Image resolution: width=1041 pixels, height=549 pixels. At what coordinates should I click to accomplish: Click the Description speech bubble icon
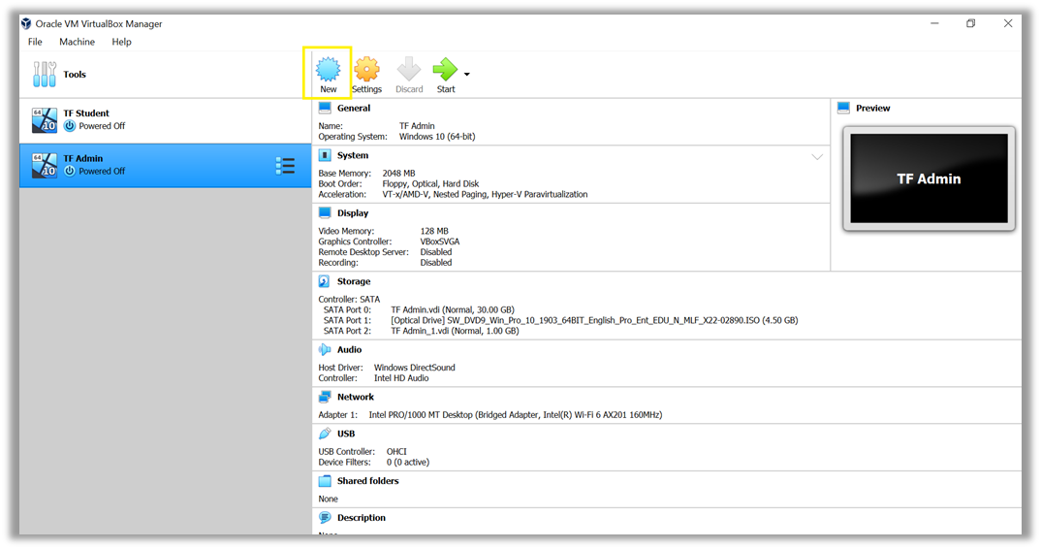click(325, 518)
